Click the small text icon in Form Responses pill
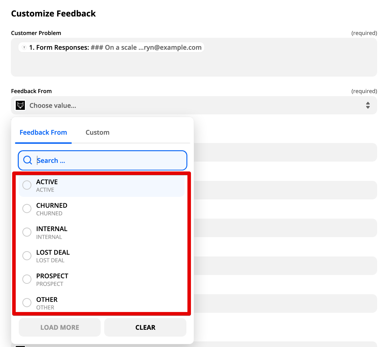This screenshot has width=387, height=347. [x=24, y=47]
